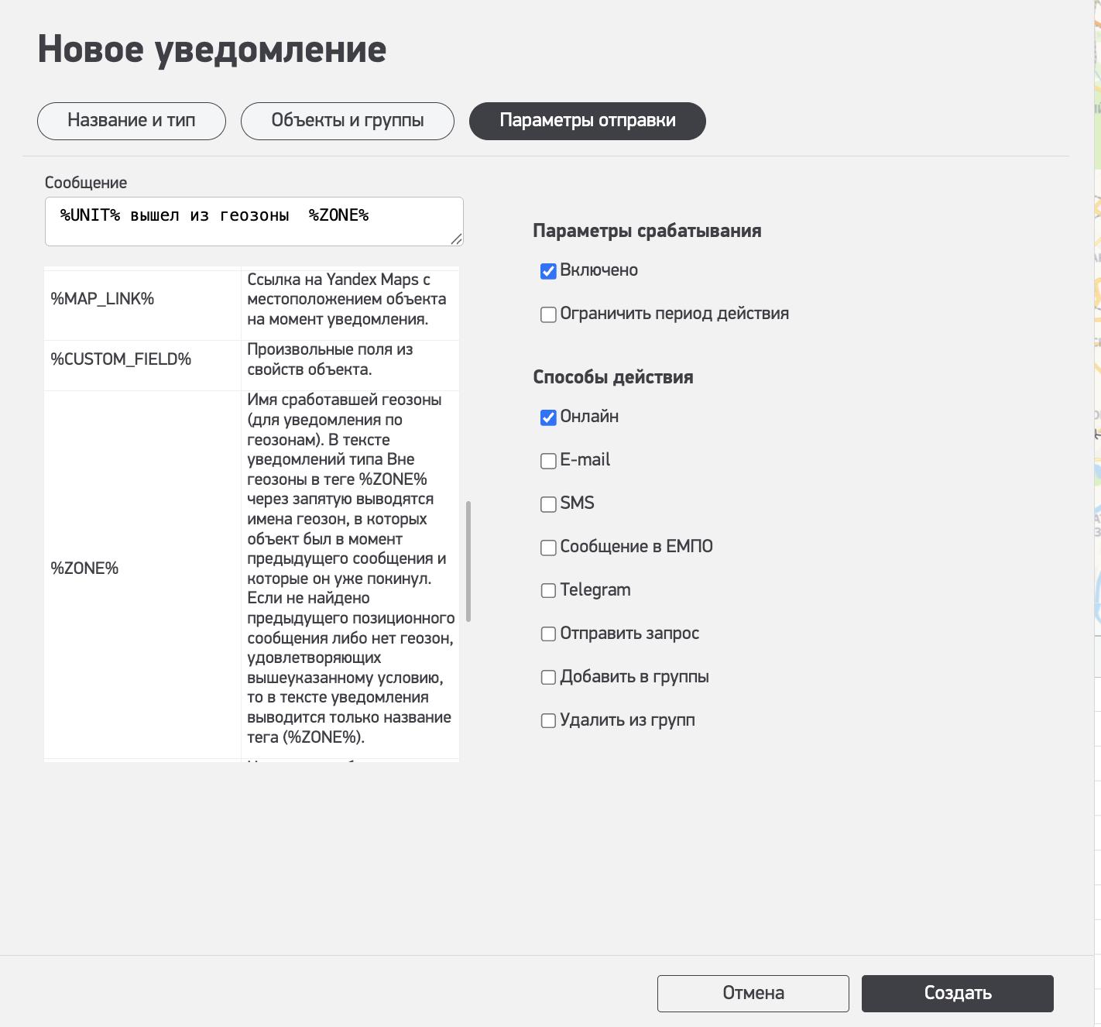Switch to the Название и тип tab

(x=132, y=121)
